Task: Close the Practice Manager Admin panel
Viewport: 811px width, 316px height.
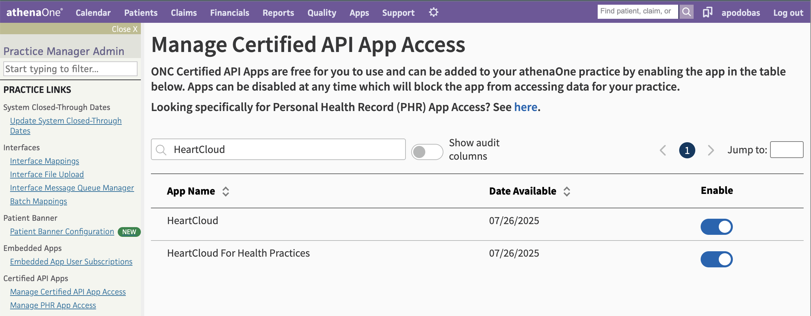Action: [124, 29]
